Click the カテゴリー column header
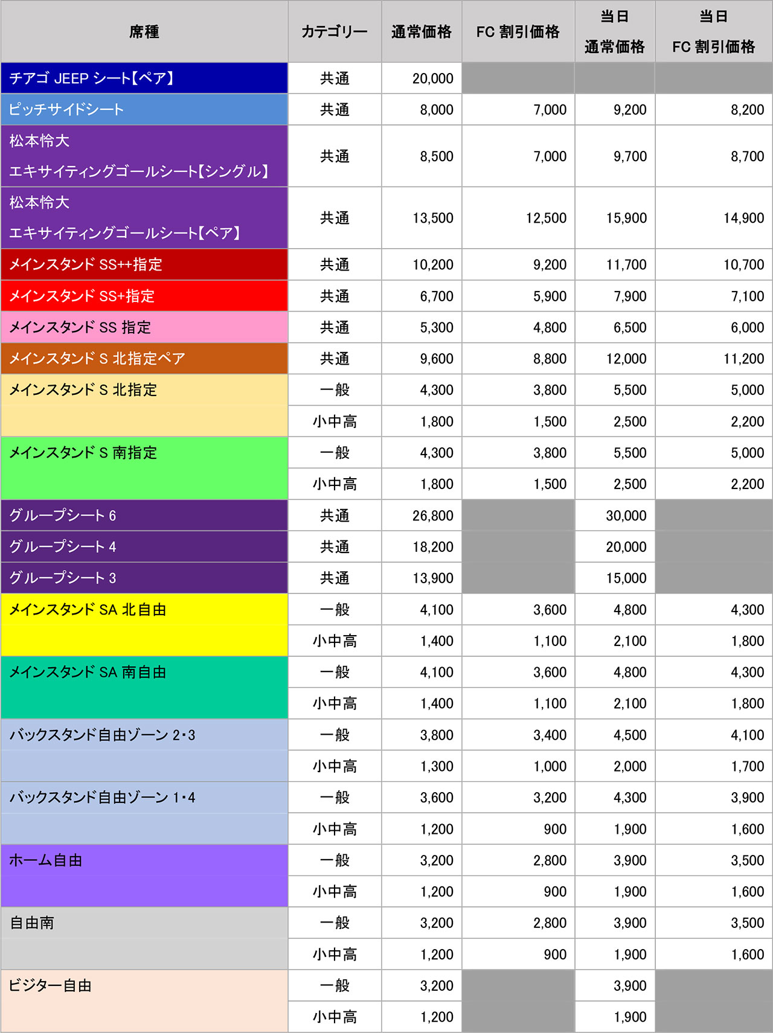Screen dimensions: 773x1033 pyautogui.click(x=334, y=31)
